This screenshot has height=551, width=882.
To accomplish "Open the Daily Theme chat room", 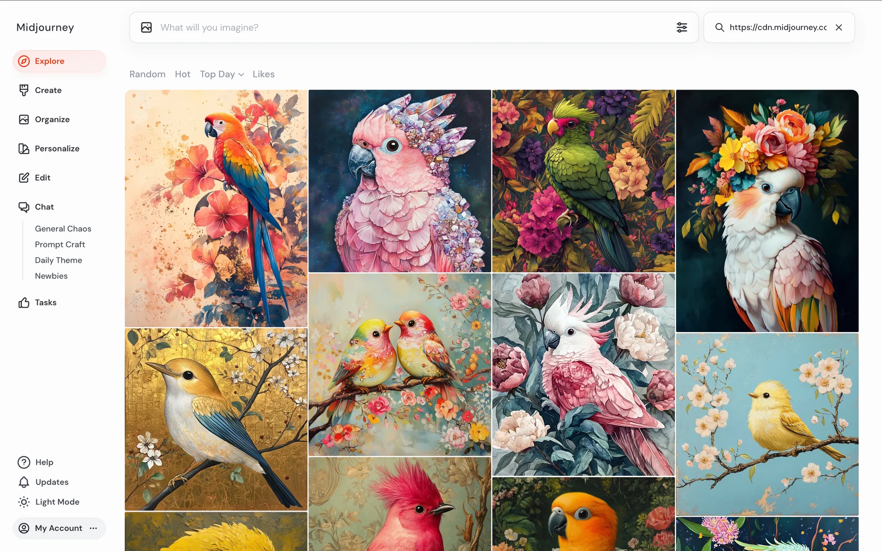I will point(58,260).
